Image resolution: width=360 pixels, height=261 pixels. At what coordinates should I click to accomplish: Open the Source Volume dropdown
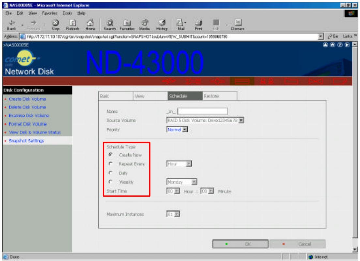click(x=205, y=120)
